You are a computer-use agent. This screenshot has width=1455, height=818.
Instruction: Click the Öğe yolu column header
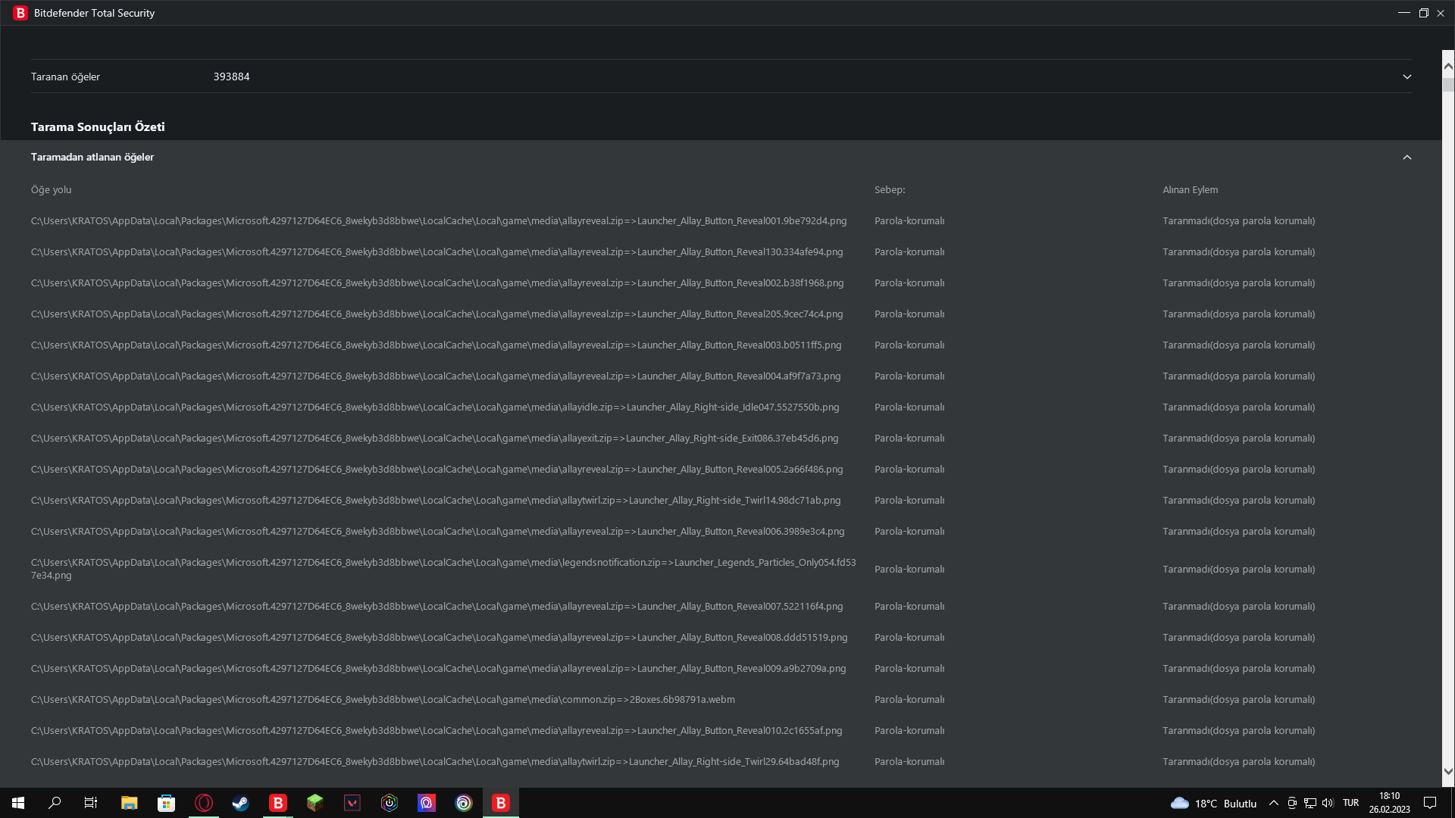click(51, 189)
